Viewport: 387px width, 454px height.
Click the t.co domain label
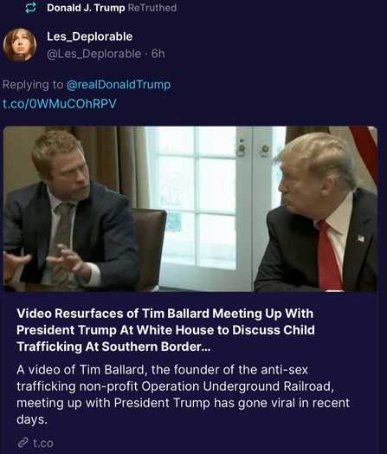point(43,443)
